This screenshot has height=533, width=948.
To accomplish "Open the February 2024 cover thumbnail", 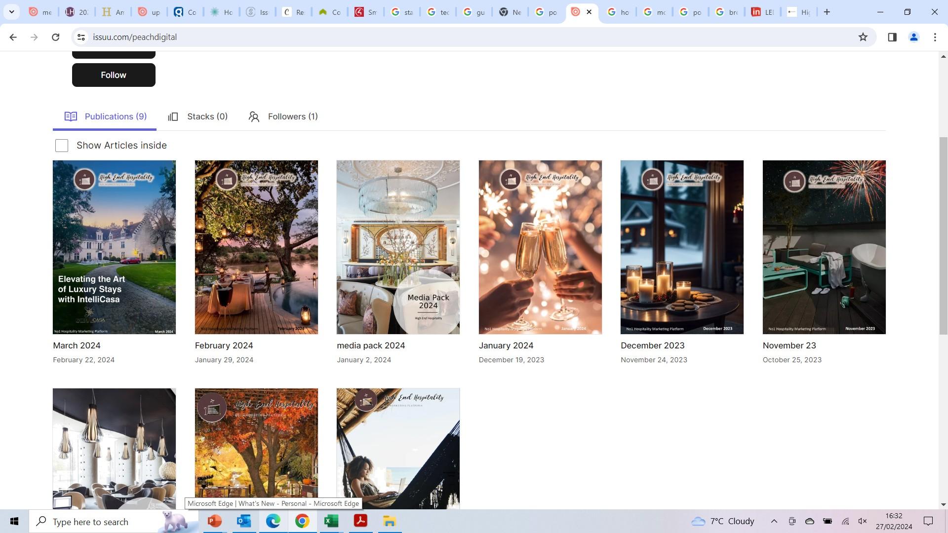I will coord(256,247).
